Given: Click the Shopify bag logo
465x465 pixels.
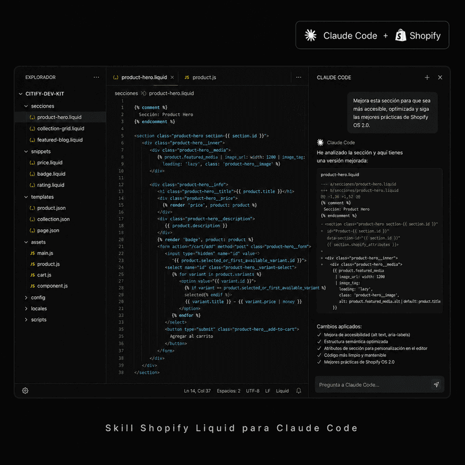Looking at the screenshot, I should (400, 35).
